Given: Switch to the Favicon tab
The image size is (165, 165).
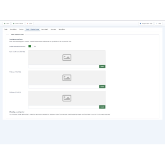Looking at the screenshot, I should coord(21,29).
